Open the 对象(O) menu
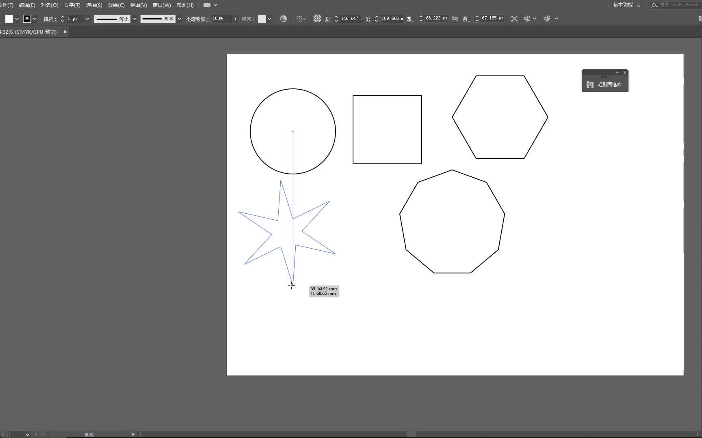The image size is (702, 438). click(50, 5)
